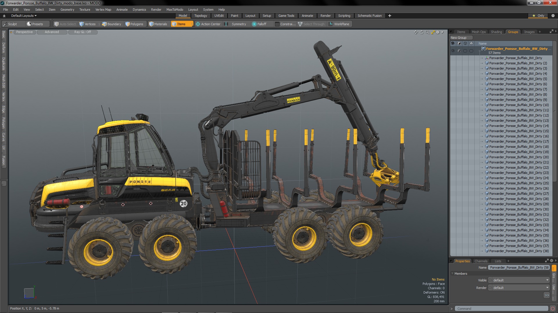
Task: Open Properties panel gear settings
Action: [552, 261]
